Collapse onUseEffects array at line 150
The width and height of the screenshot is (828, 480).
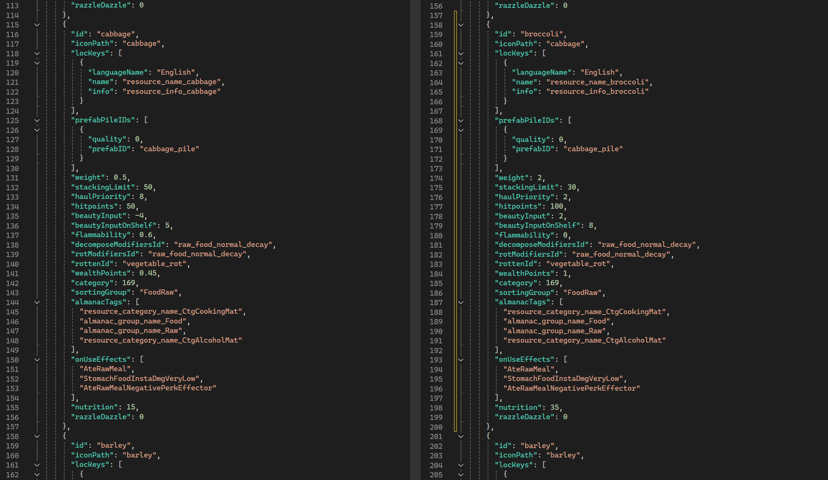pyautogui.click(x=37, y=360)
